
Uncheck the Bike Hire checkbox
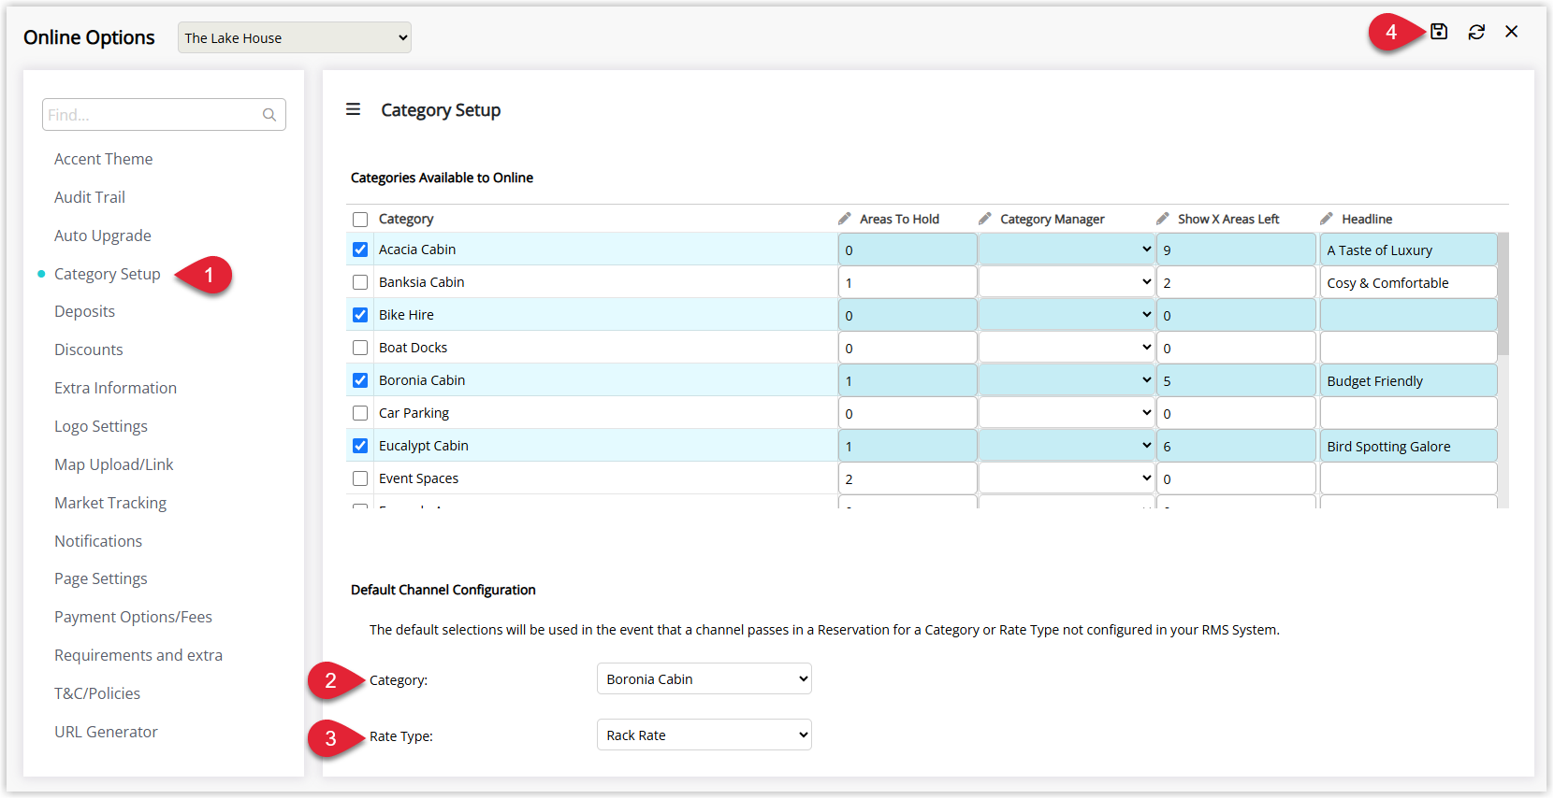pos(360,315)
